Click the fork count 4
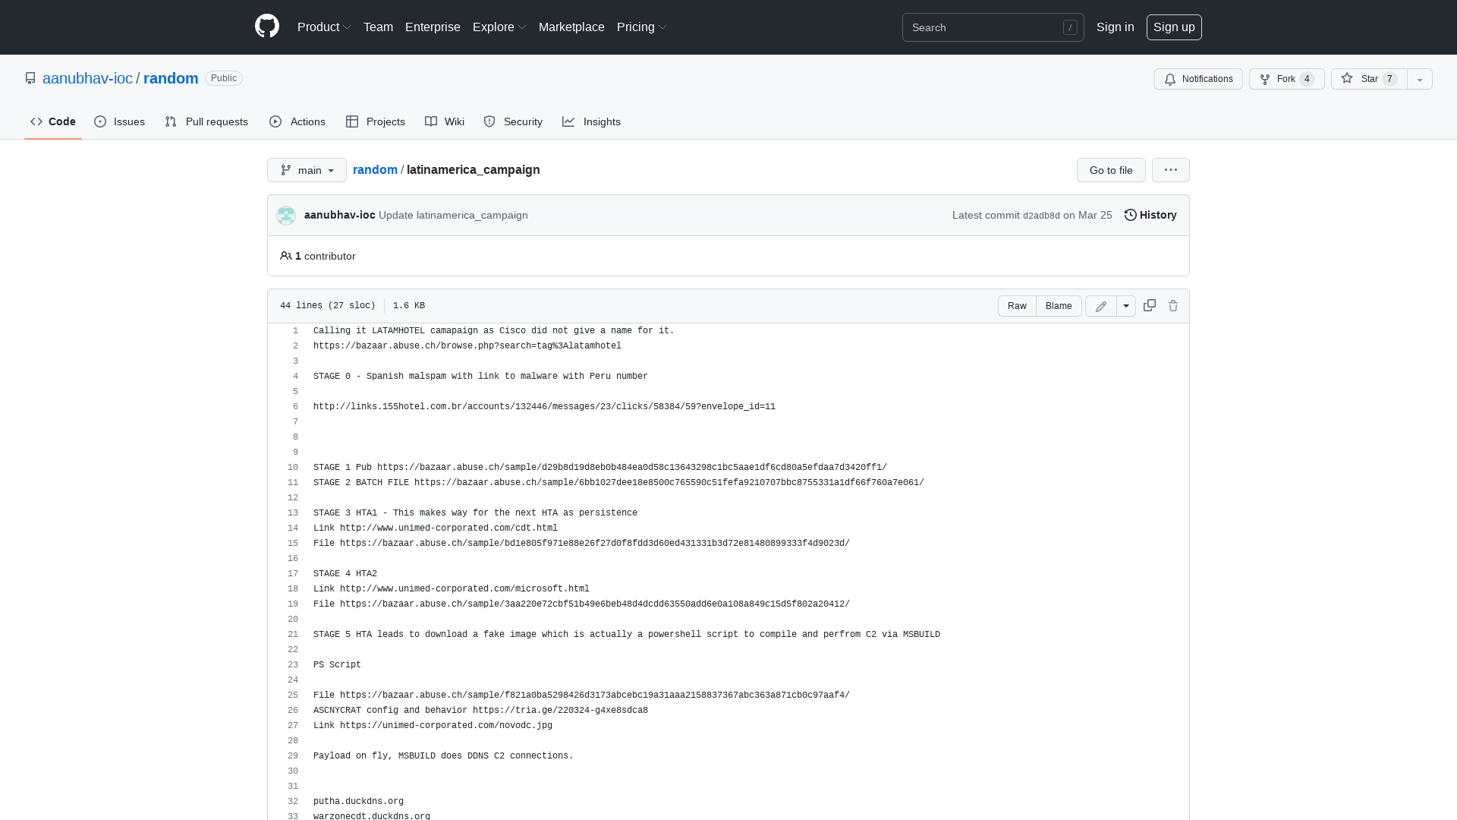 [1307, 79]
